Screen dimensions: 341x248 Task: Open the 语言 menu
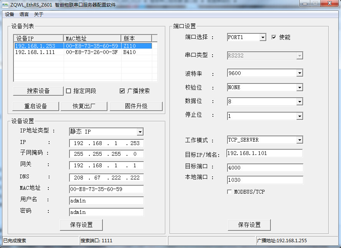(x=24, y=14)
